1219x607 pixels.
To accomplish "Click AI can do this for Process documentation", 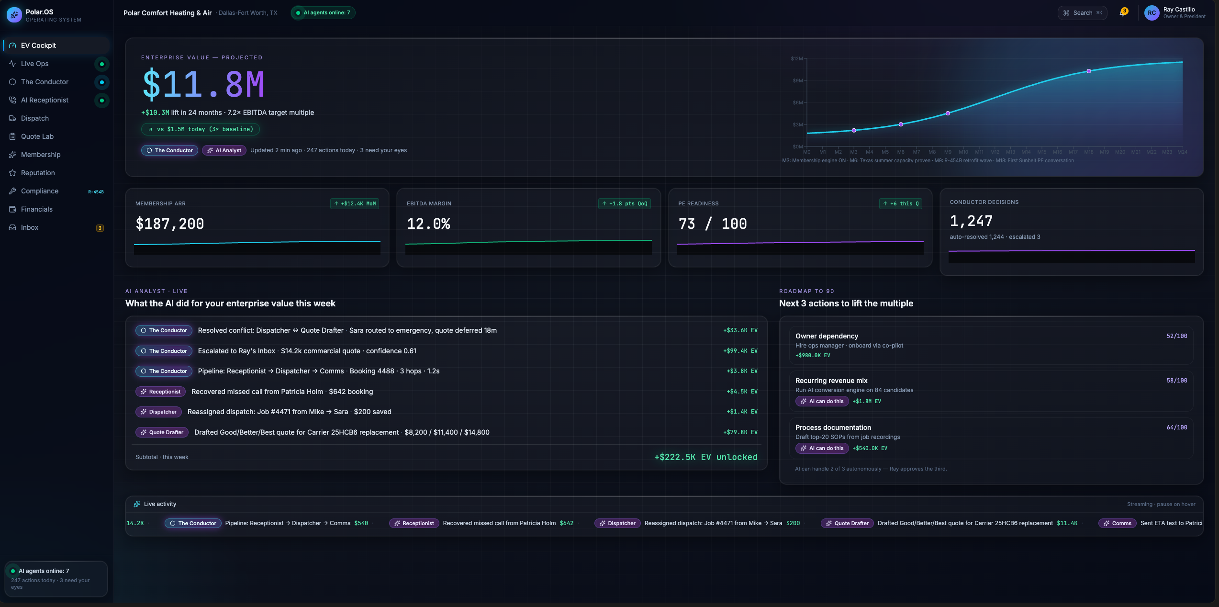I will click(x=822, y=448).
